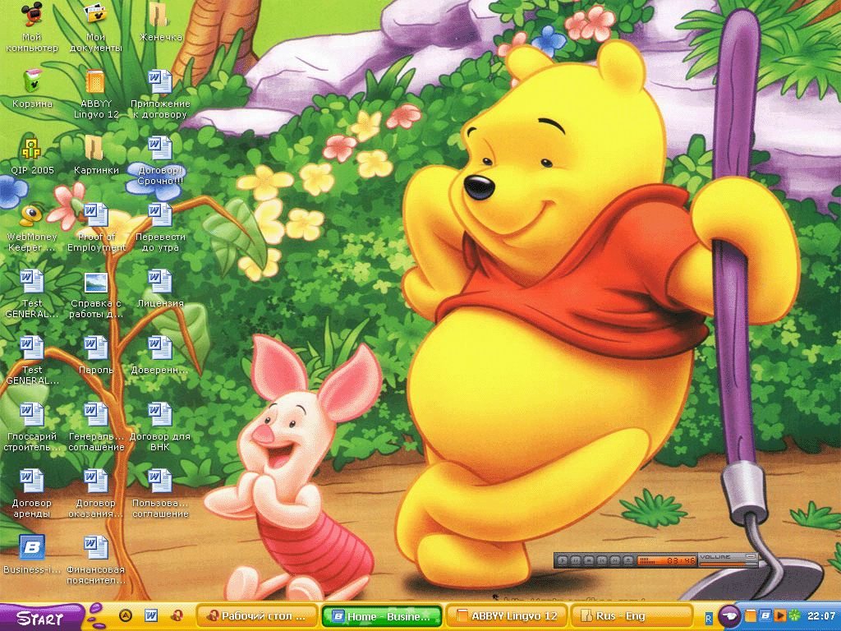Click next track on mini player
Viewport: 841px width, 631px height.
click(x=614, y=560)
